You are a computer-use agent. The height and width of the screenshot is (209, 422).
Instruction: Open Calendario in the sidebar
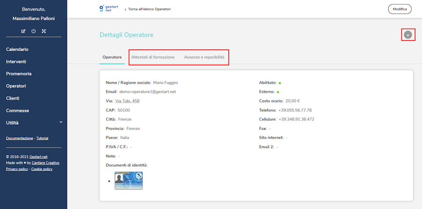click(x=17, y=49)
